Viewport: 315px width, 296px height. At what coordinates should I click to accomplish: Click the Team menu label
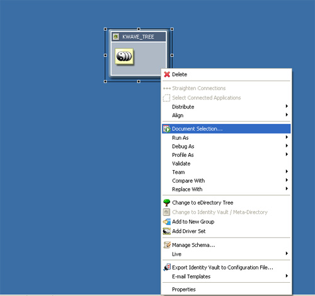click(178, 172)
